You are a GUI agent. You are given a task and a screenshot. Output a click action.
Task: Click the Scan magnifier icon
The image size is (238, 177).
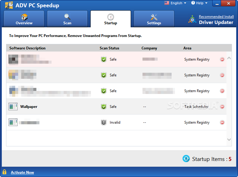(67, 17)
